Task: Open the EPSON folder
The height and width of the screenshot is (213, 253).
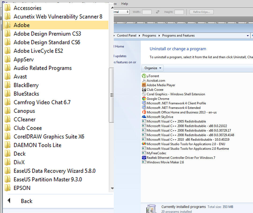Action: 55,188
